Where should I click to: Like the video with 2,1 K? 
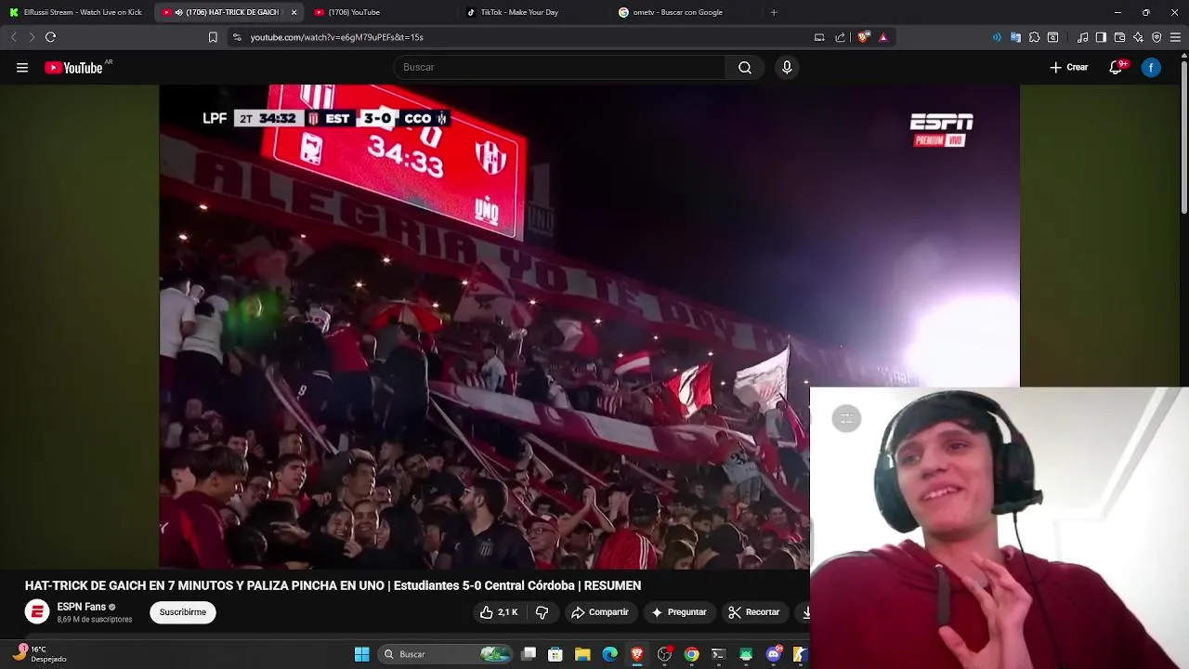499,612
